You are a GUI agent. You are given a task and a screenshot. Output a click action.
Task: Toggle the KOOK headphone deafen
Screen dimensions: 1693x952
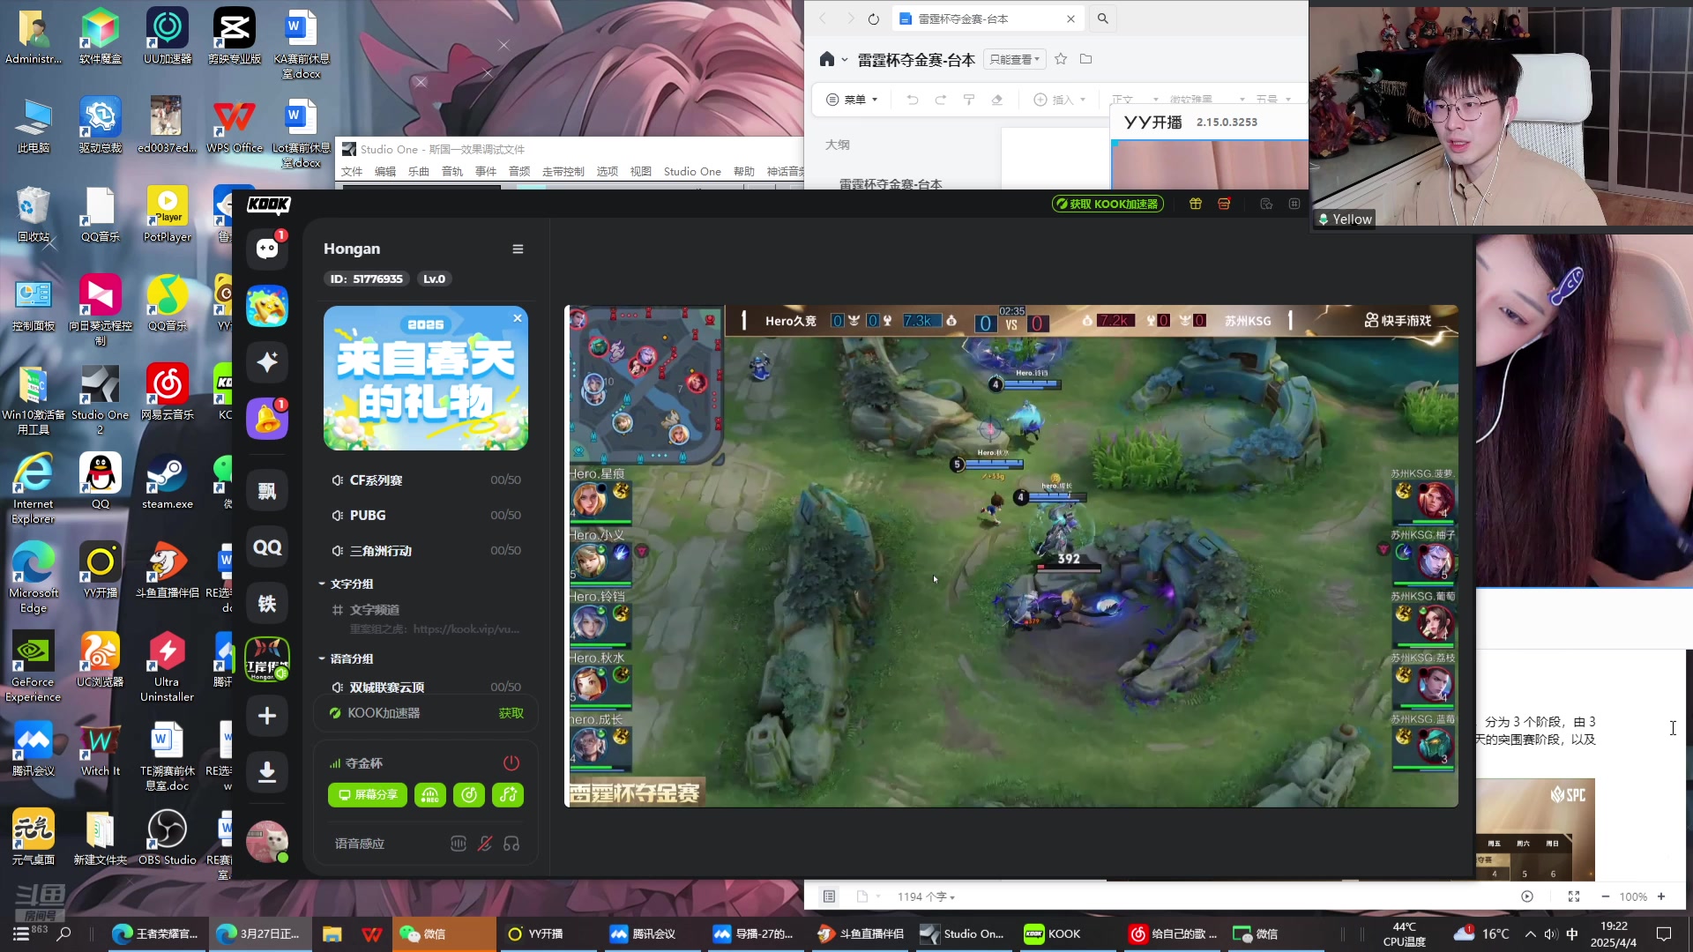click(511, 844)
